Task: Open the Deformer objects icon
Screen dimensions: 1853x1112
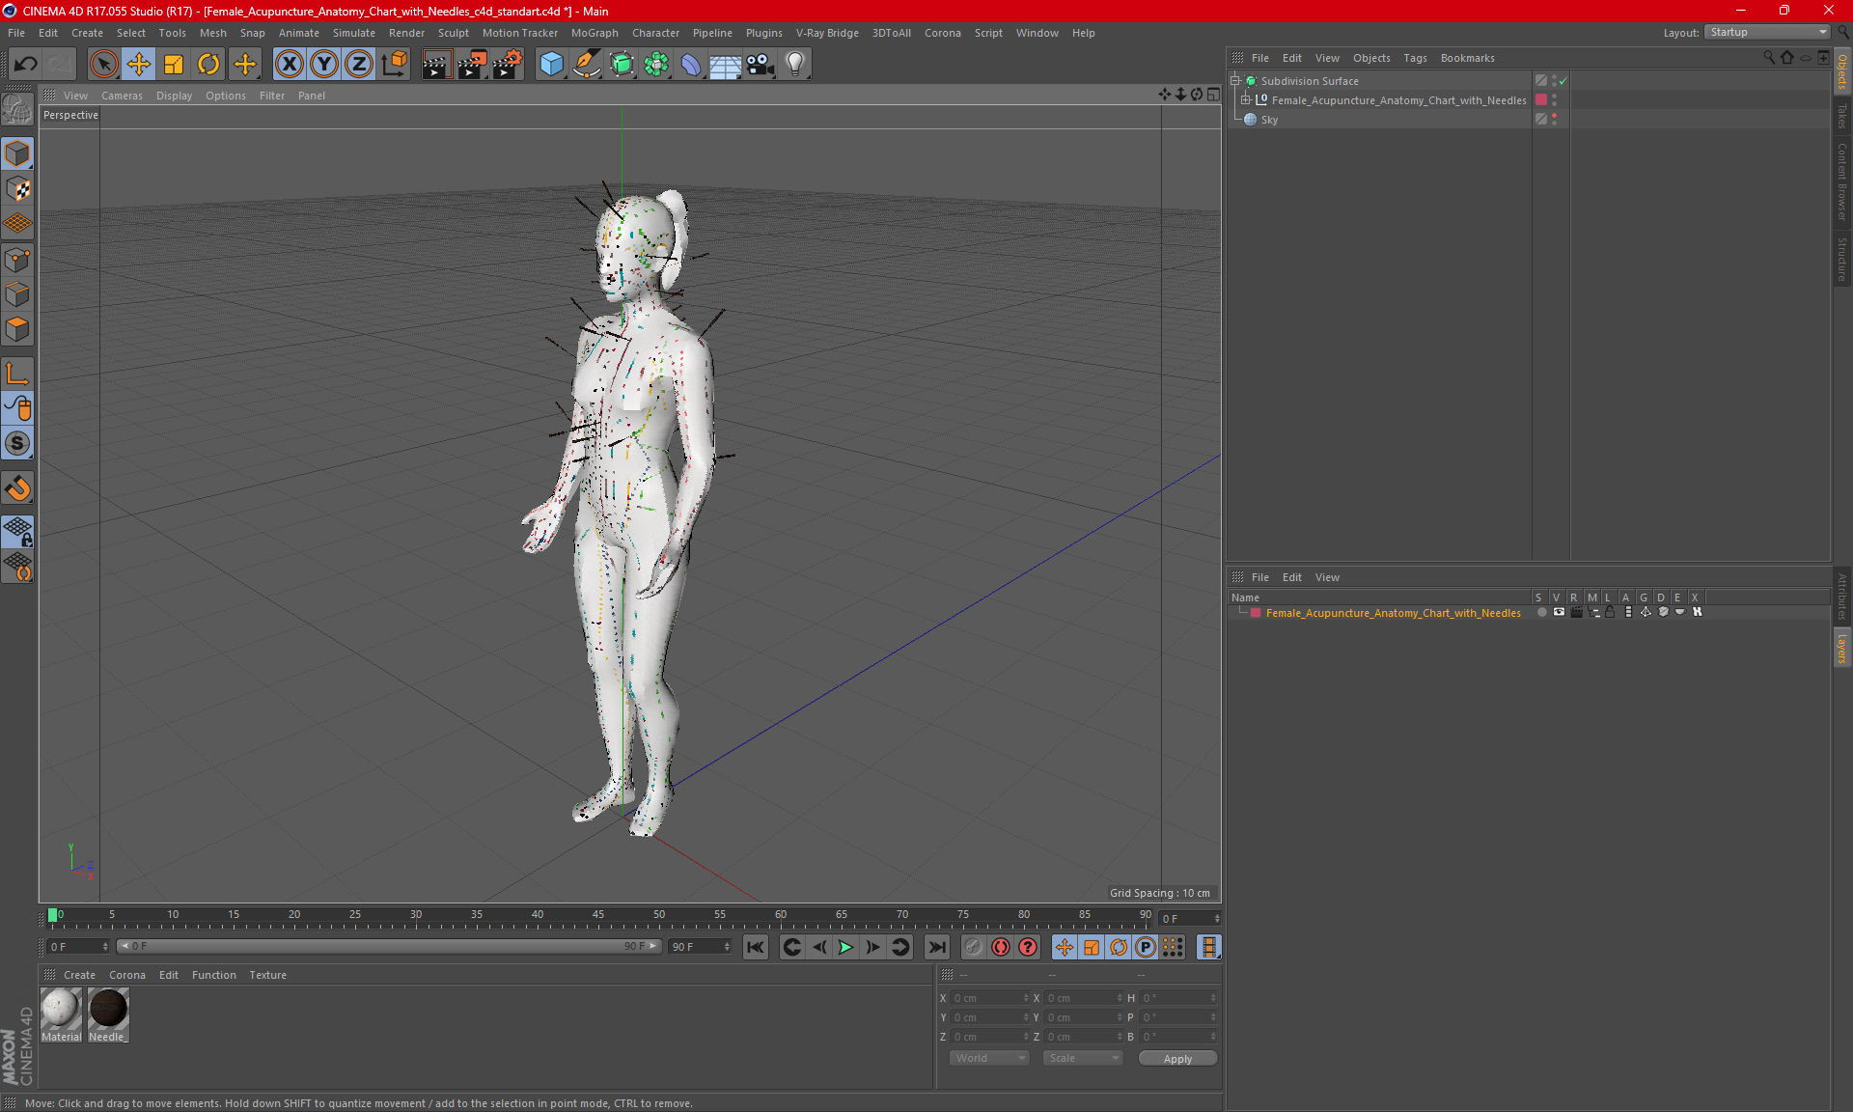Action: [691, 65]
